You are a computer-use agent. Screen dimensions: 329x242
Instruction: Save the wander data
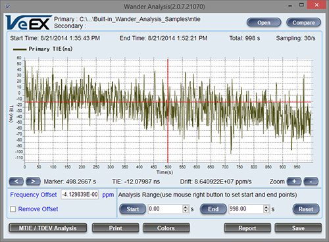tap(298, 228)
